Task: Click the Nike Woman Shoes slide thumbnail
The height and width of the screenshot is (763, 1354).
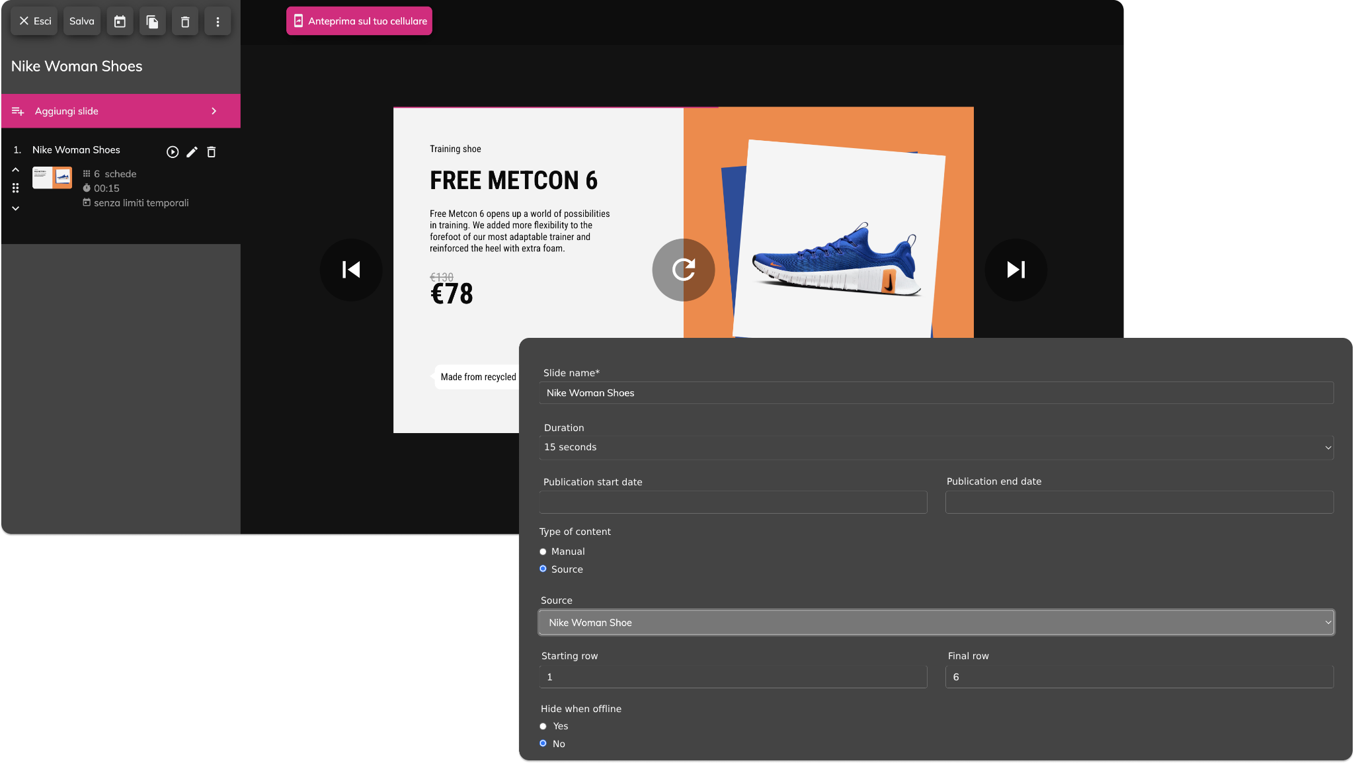Action: click(x=52, y=178)
